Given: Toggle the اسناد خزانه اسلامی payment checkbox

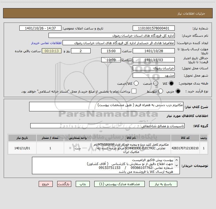Looking at the screenshot, I should point(134,91).
